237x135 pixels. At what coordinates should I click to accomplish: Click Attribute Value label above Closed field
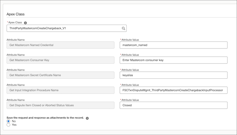pyautogui.click(x=130, y=100)
